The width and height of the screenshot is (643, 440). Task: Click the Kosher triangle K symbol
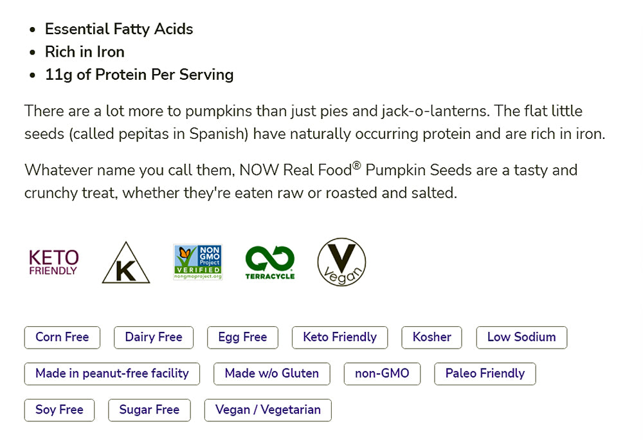126,264
